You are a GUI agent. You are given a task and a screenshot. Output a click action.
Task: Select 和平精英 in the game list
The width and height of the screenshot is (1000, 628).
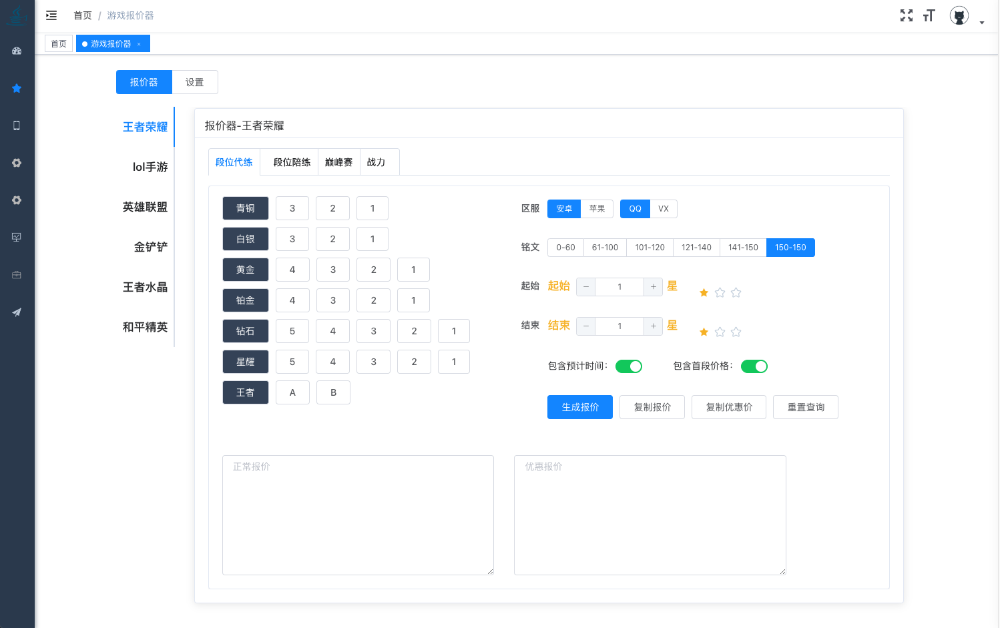tap(145, 327)
